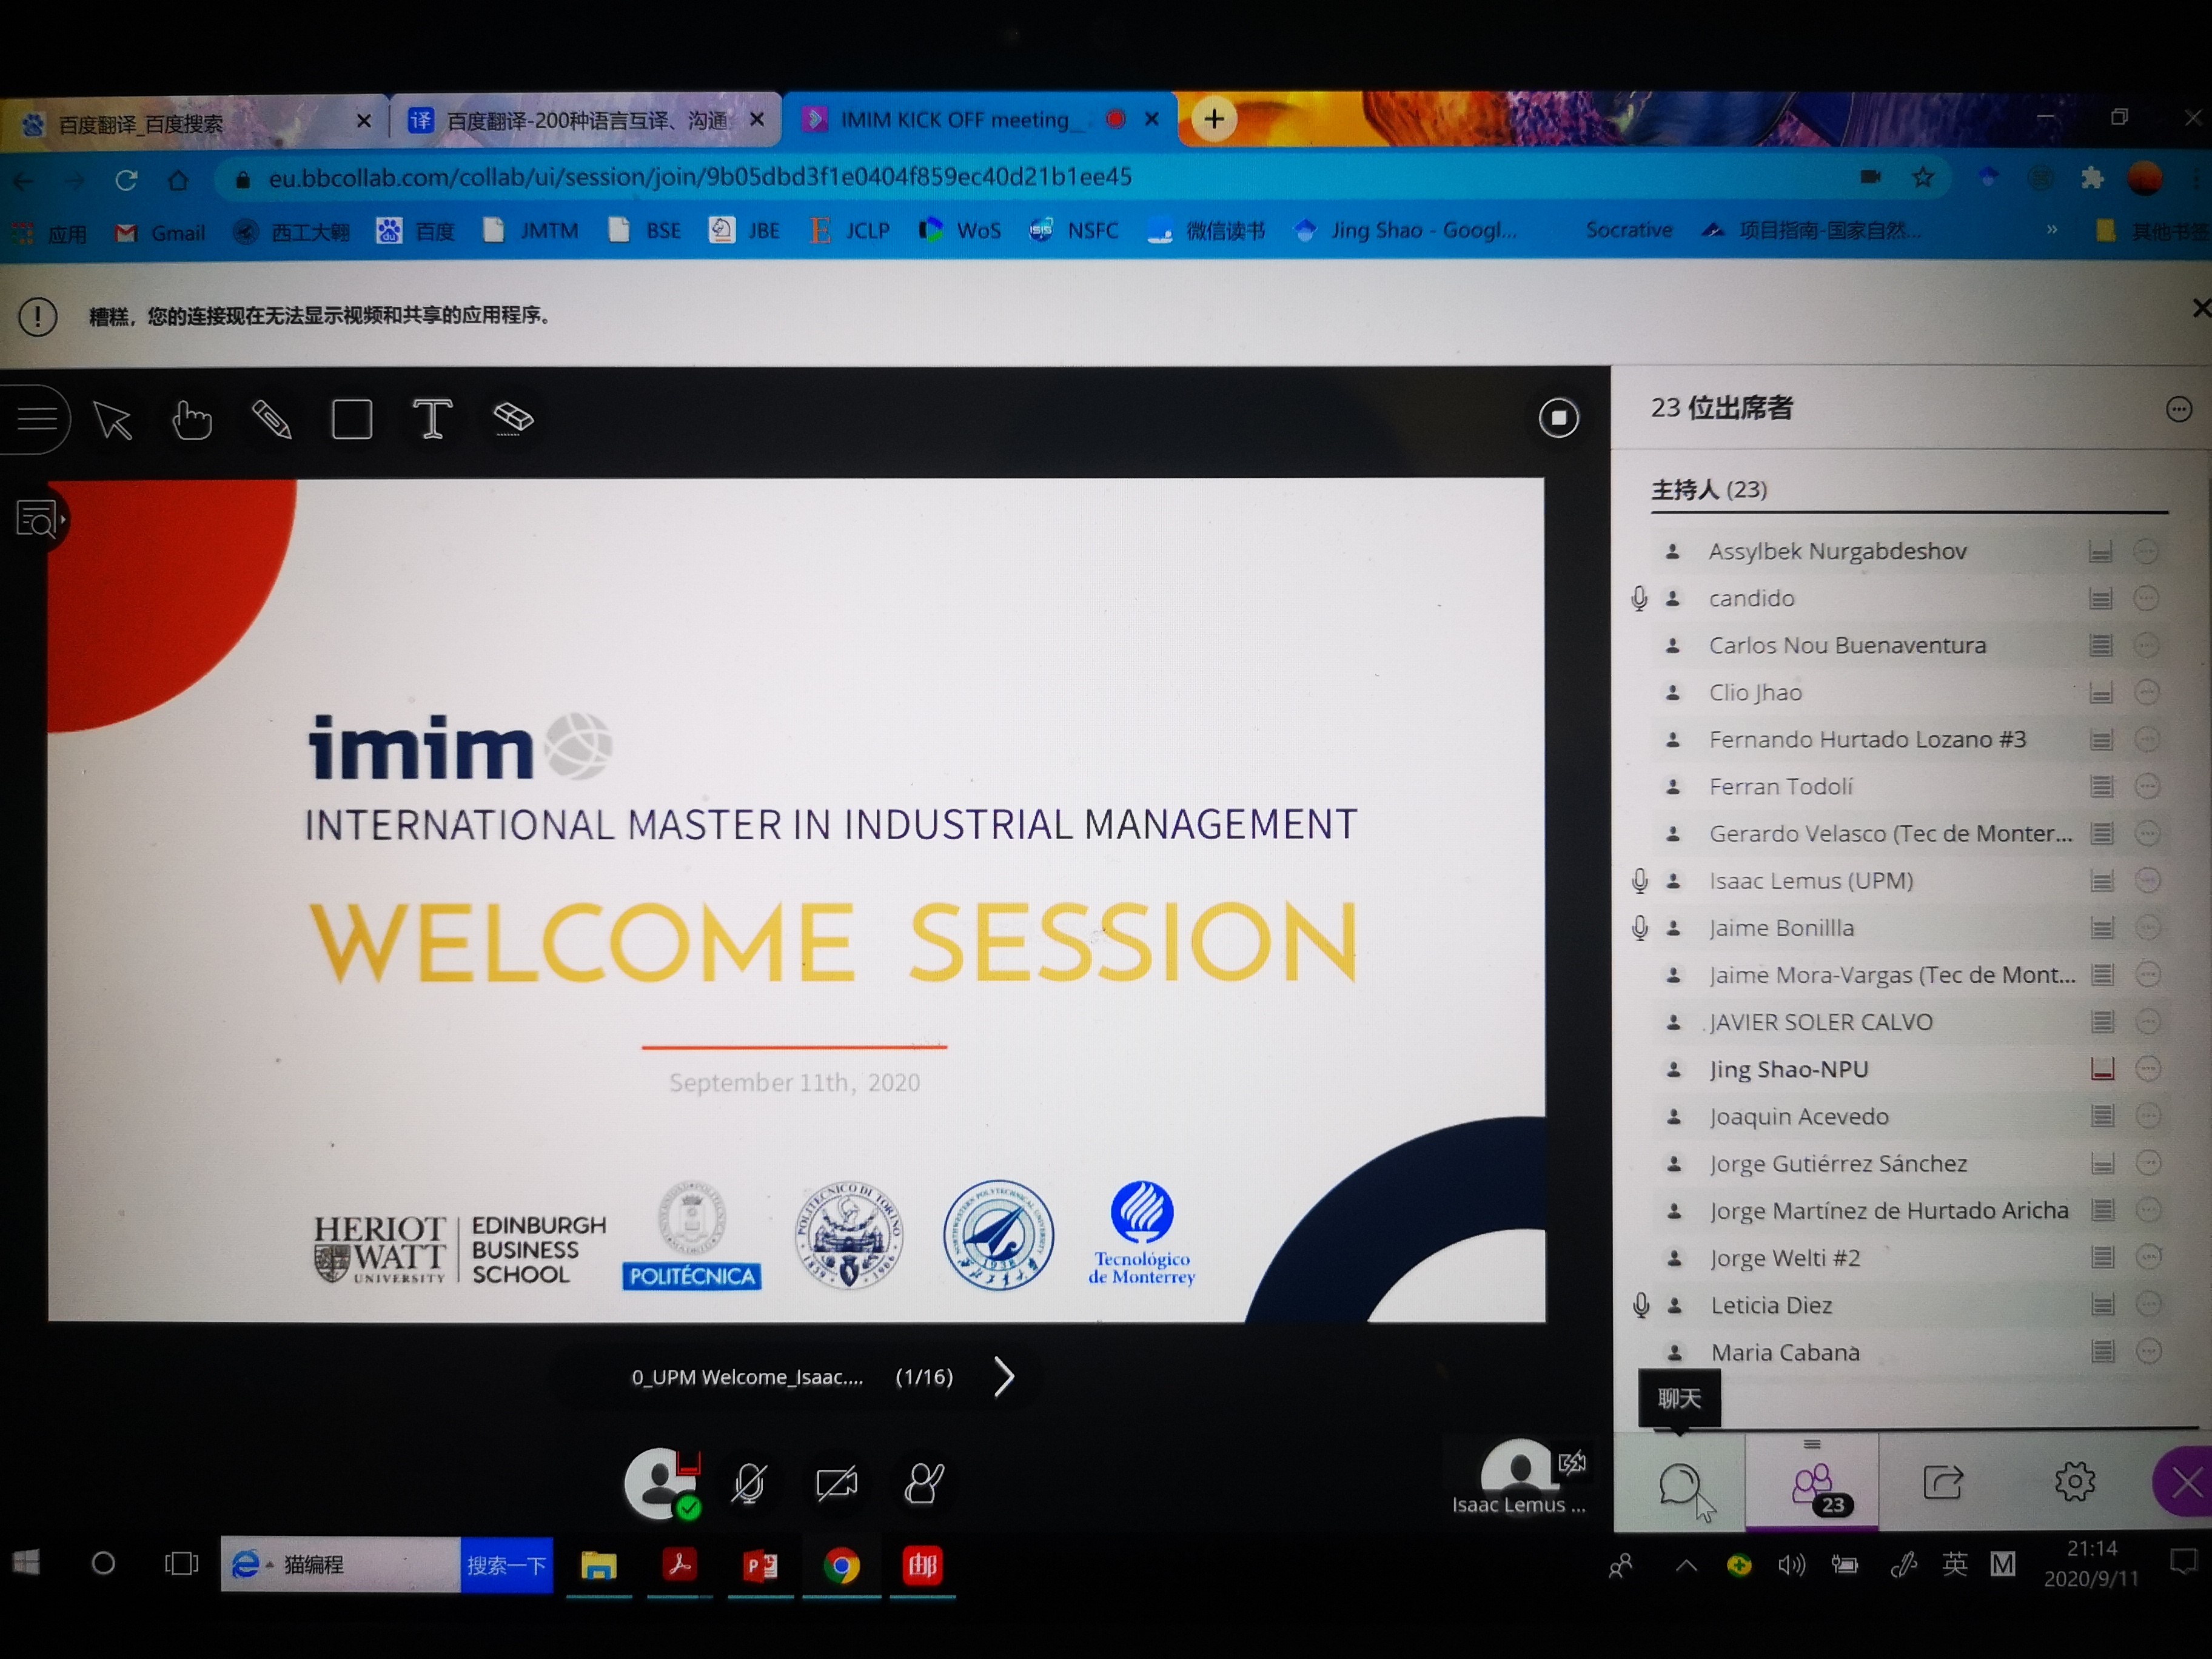2212x1659 pixels.
Task: Open the share content panel icon
Action: pyautogui.click(x=1942, y=1482)
